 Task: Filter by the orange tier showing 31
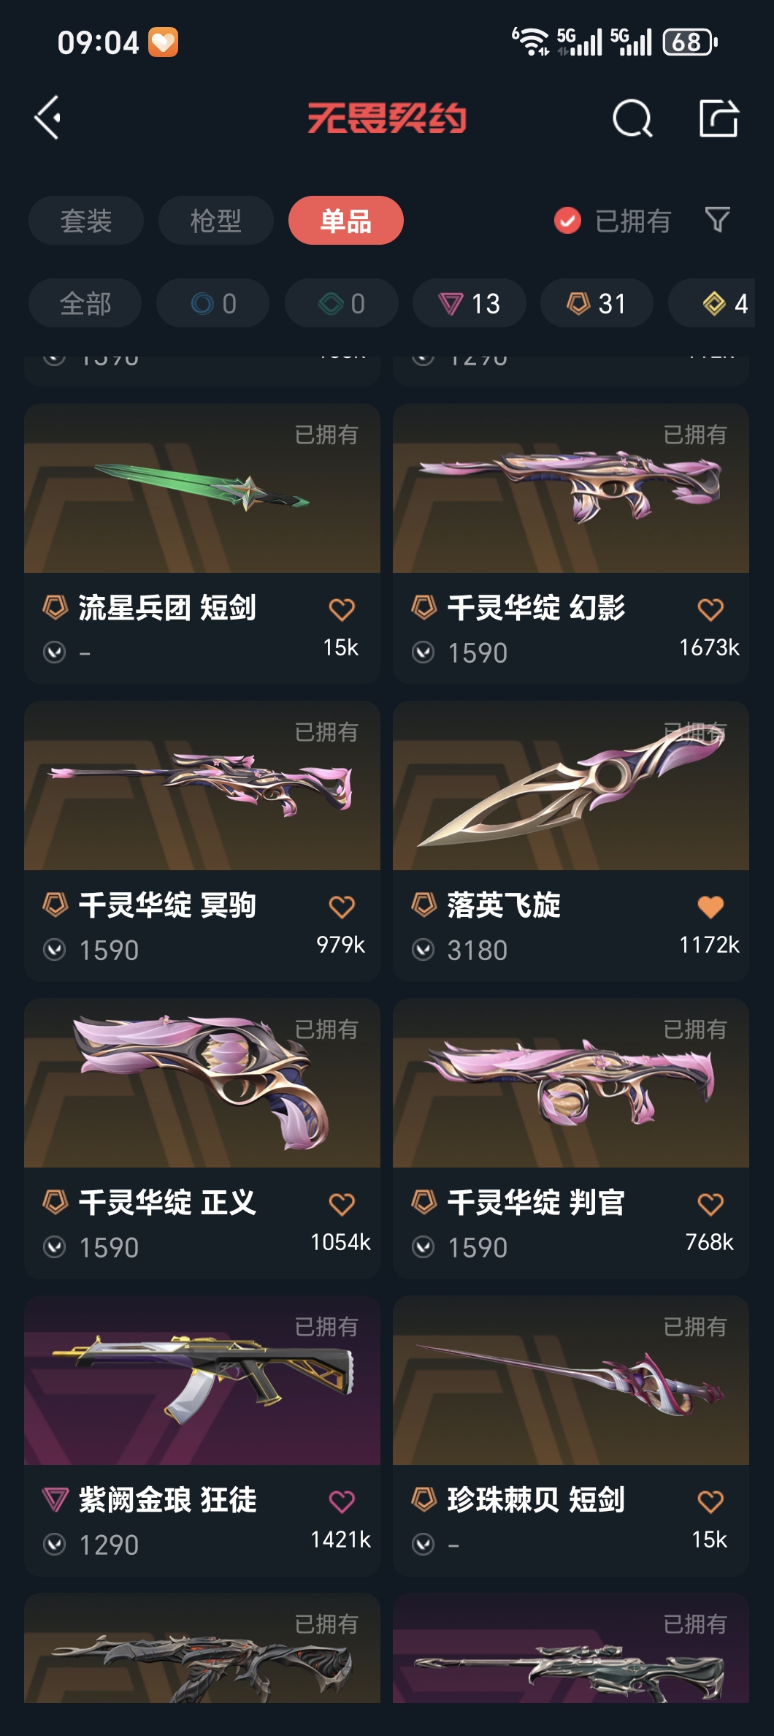click(597, 303)
